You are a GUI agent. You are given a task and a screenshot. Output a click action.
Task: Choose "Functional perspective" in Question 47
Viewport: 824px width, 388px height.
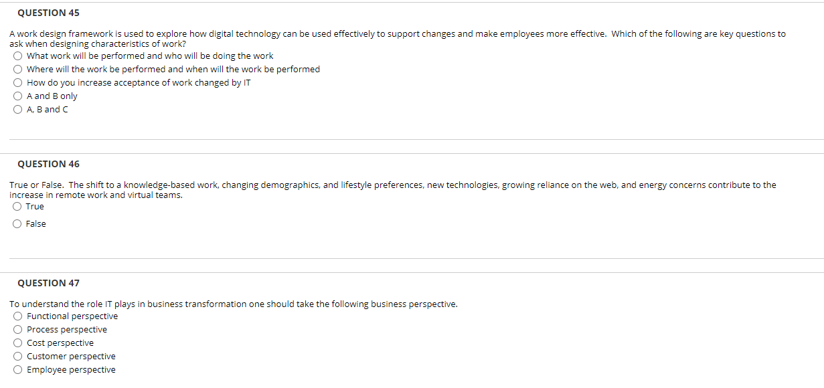pos(17,316)
